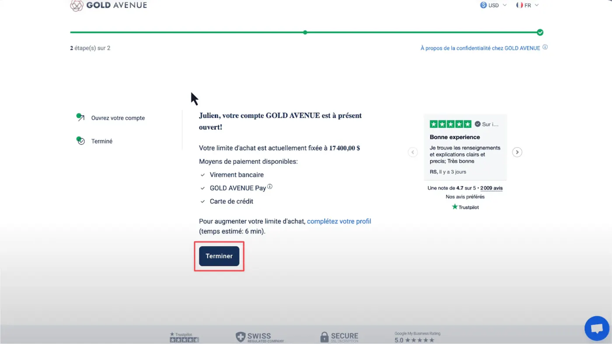Click the dollar currency icon
Screen dimensions: 612x344
coord(483,5)
